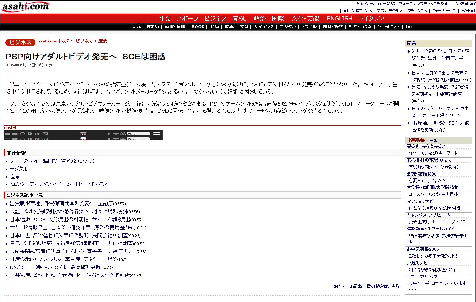The image size is (476, 302).
Task: Open 健康 in the sub-navigation
Action: (214, 27)
